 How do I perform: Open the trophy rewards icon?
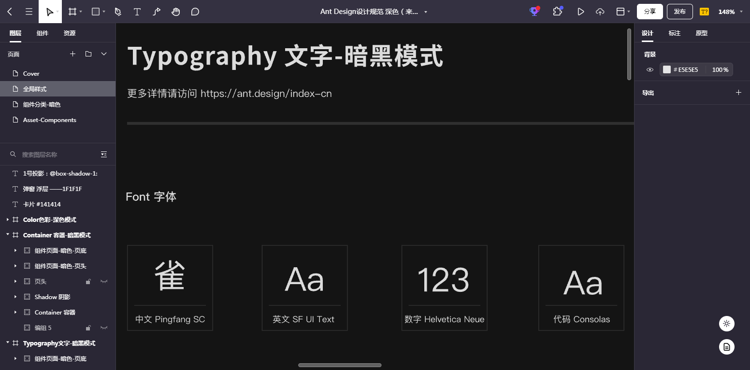tap(534, 12)
